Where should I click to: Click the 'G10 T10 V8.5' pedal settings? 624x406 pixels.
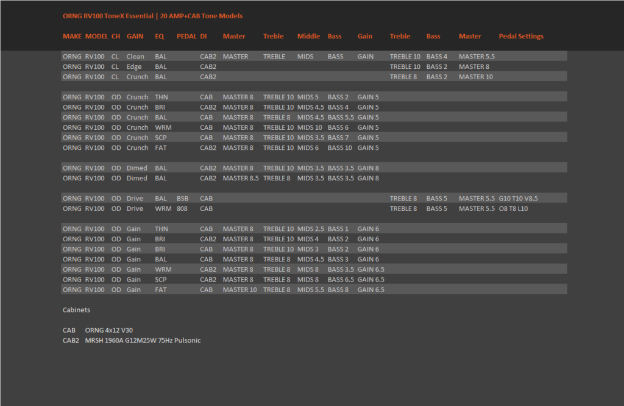[518, 199]
